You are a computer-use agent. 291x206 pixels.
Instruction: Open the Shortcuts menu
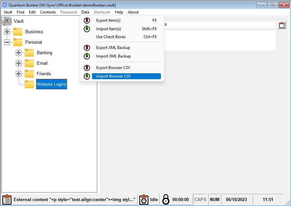(102, 12)
